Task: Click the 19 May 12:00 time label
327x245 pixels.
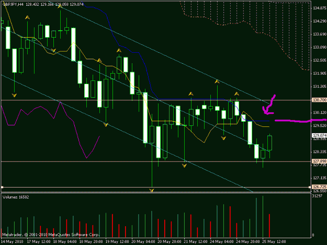Action: [117, 242]
